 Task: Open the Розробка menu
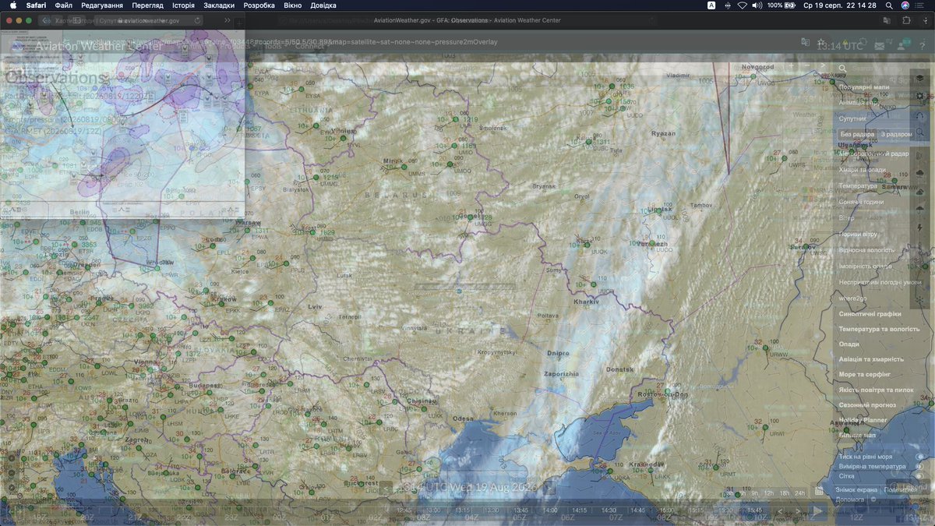(259, 5)
